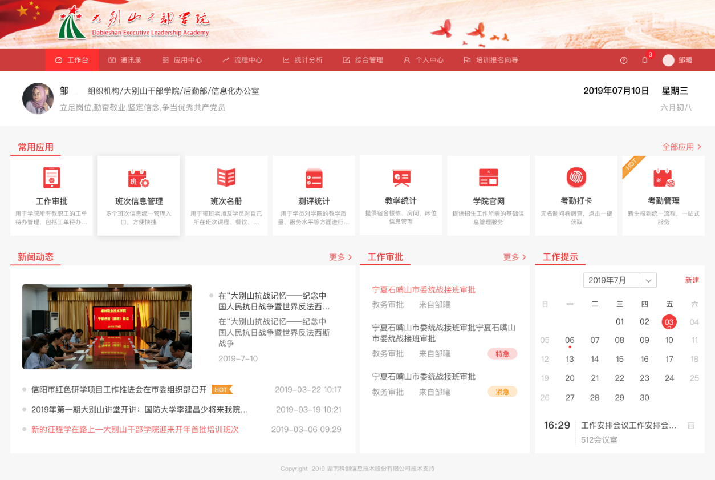Open news 信阳市红色研学项目工作推进会
Screen dimensions: 715x480
click(119, 390)
